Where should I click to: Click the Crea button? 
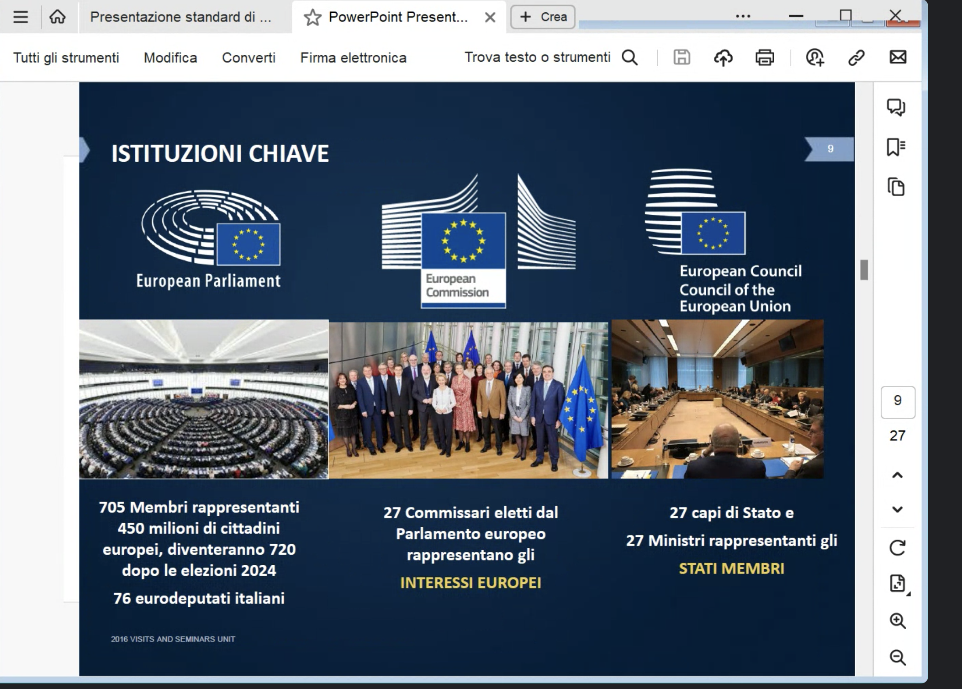(543, 17)
